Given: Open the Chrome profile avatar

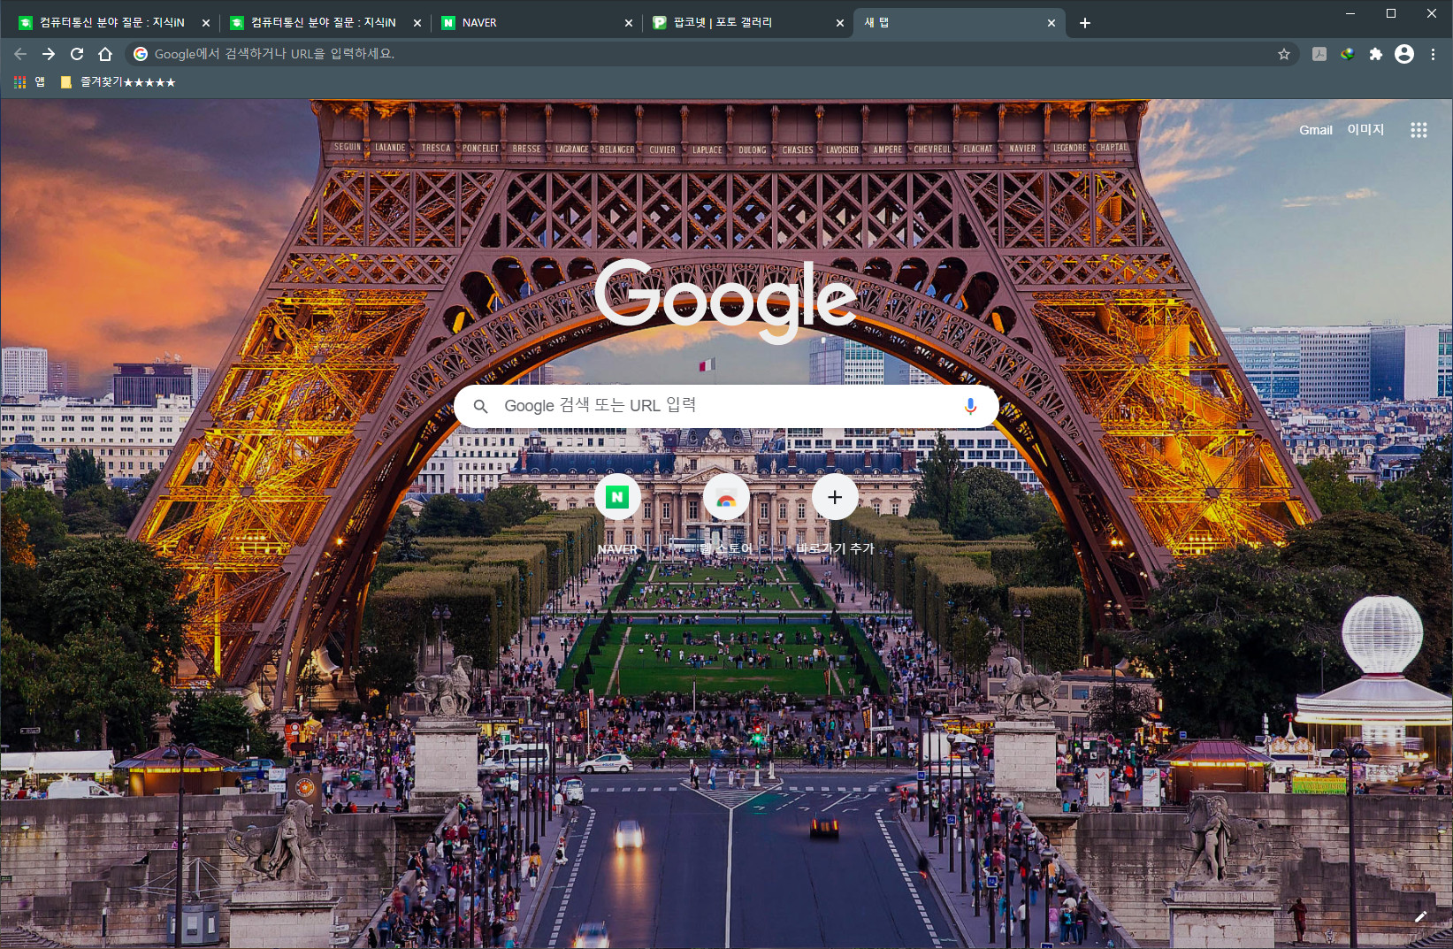Looking at the screenshot, I should click(1404, 54).
